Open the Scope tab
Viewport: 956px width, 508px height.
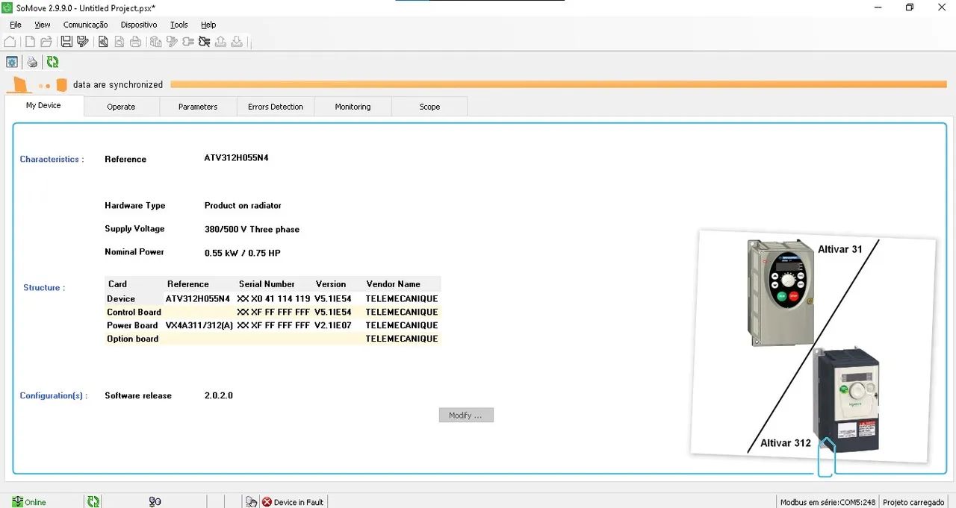click(429, 107)
